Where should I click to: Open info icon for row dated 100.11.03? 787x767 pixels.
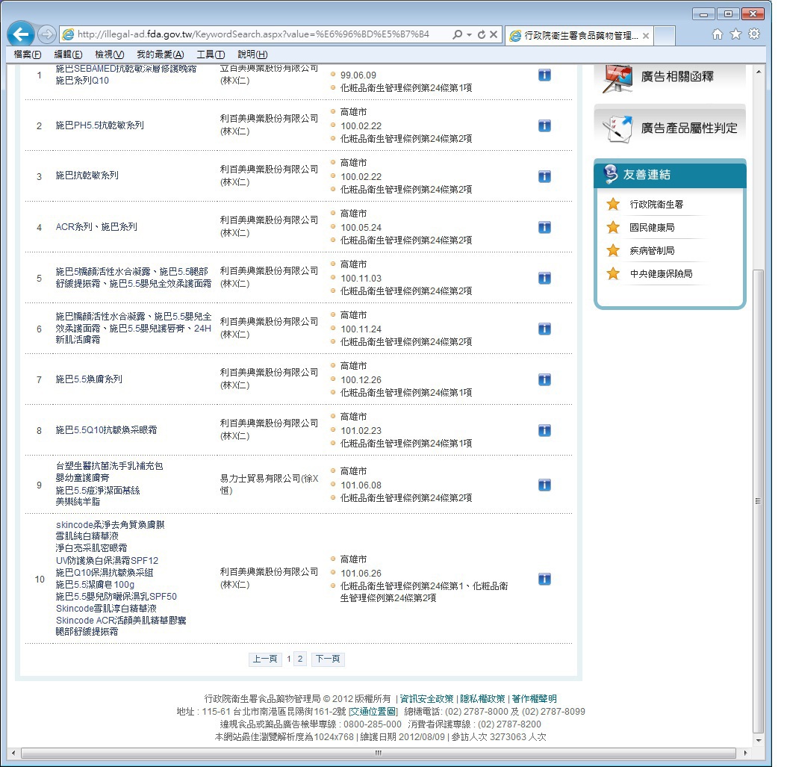[x=544, y=278]
